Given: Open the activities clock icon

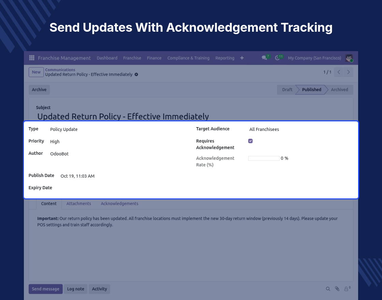Looking at the screenshot, I should [277, 58].
